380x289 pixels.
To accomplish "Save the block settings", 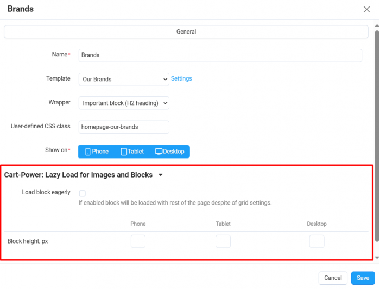I will point(363,278).
